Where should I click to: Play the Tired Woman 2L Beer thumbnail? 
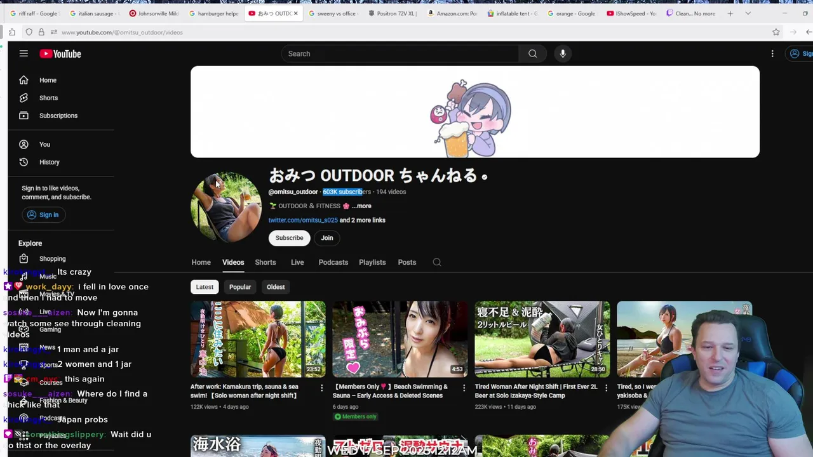[x=542, y=339]
